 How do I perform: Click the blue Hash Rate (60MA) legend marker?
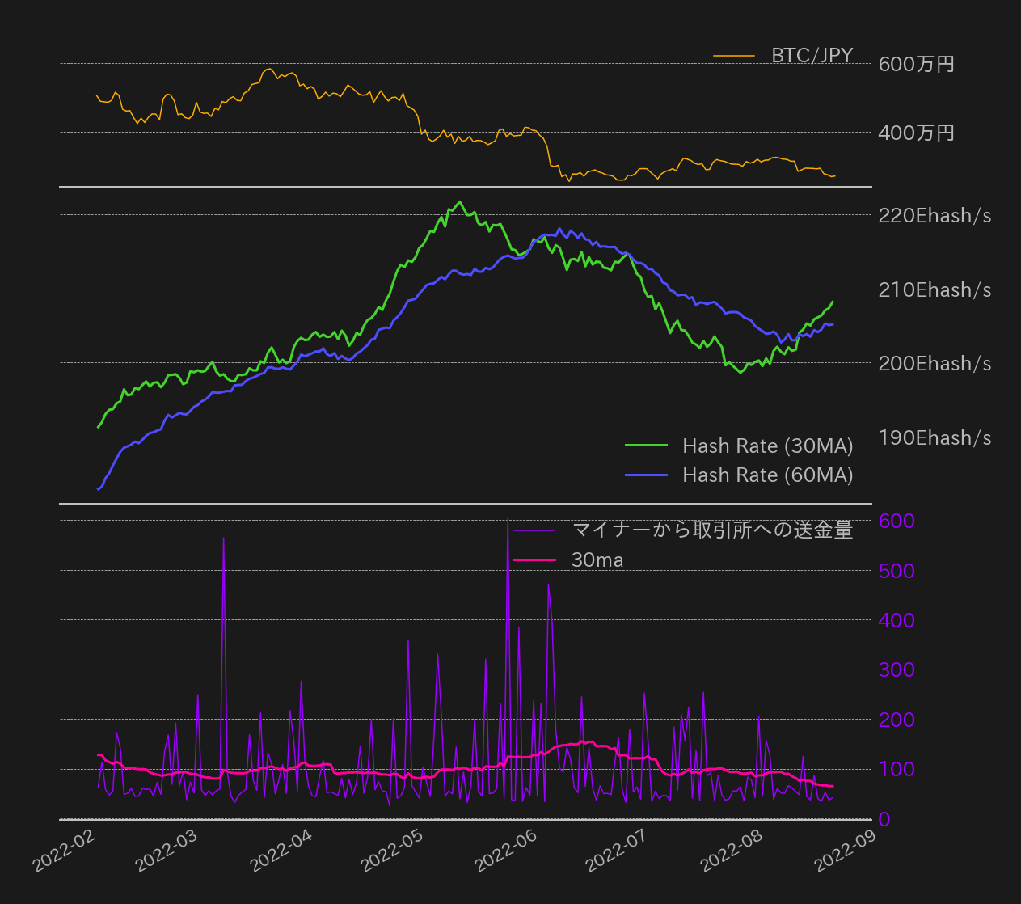click(648, 475)
